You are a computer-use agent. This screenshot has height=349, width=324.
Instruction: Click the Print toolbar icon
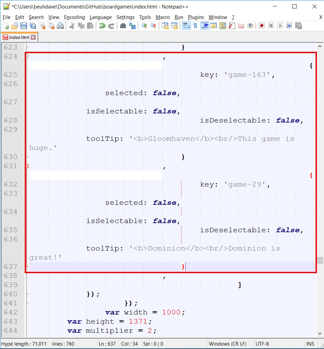60,26
